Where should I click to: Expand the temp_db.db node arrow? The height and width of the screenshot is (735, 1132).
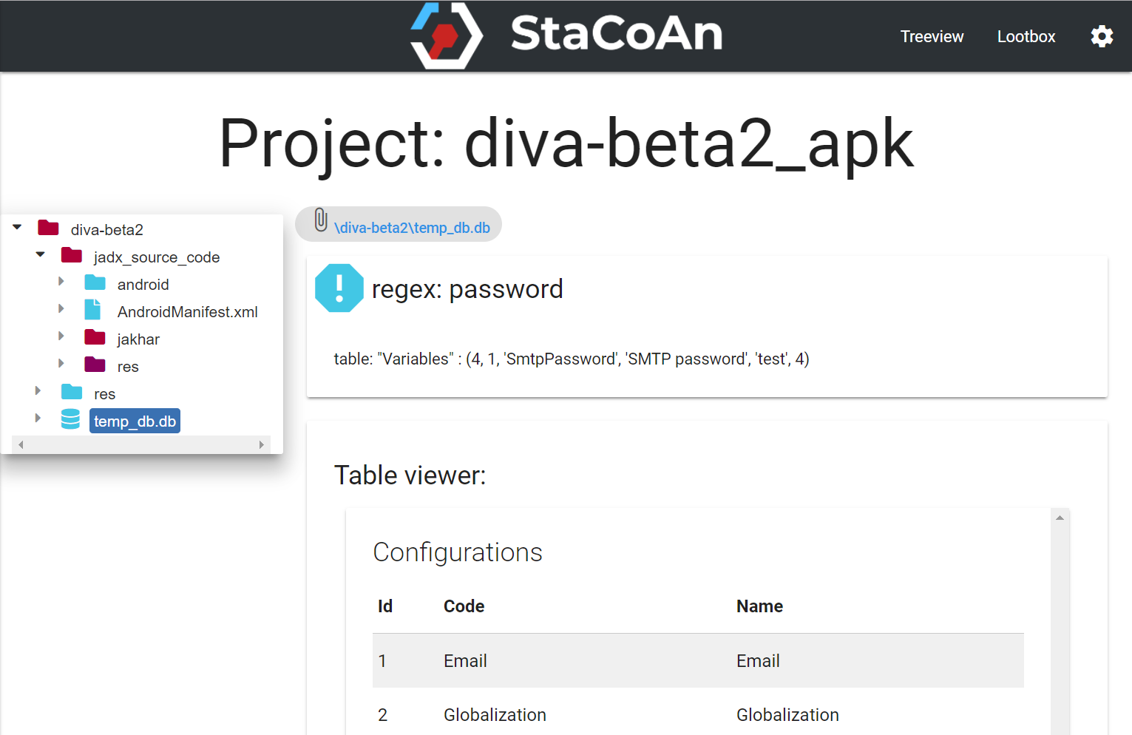coord(38,419)
